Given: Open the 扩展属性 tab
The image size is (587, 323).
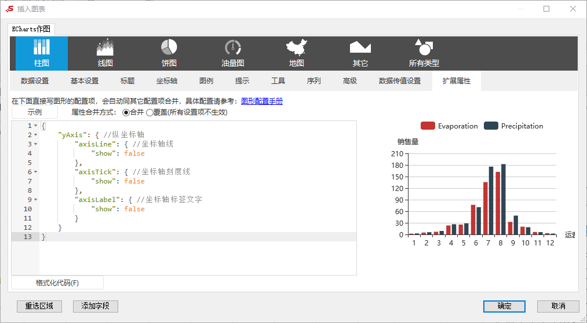Looking at the screenshot, I should (x=457, y=81).
